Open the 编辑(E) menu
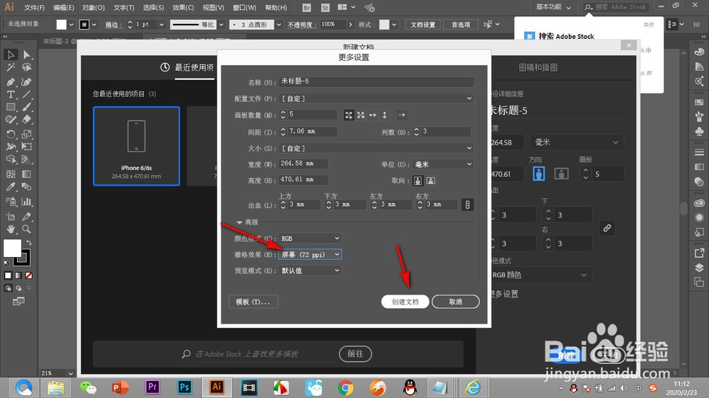 (x=63, y=8)
